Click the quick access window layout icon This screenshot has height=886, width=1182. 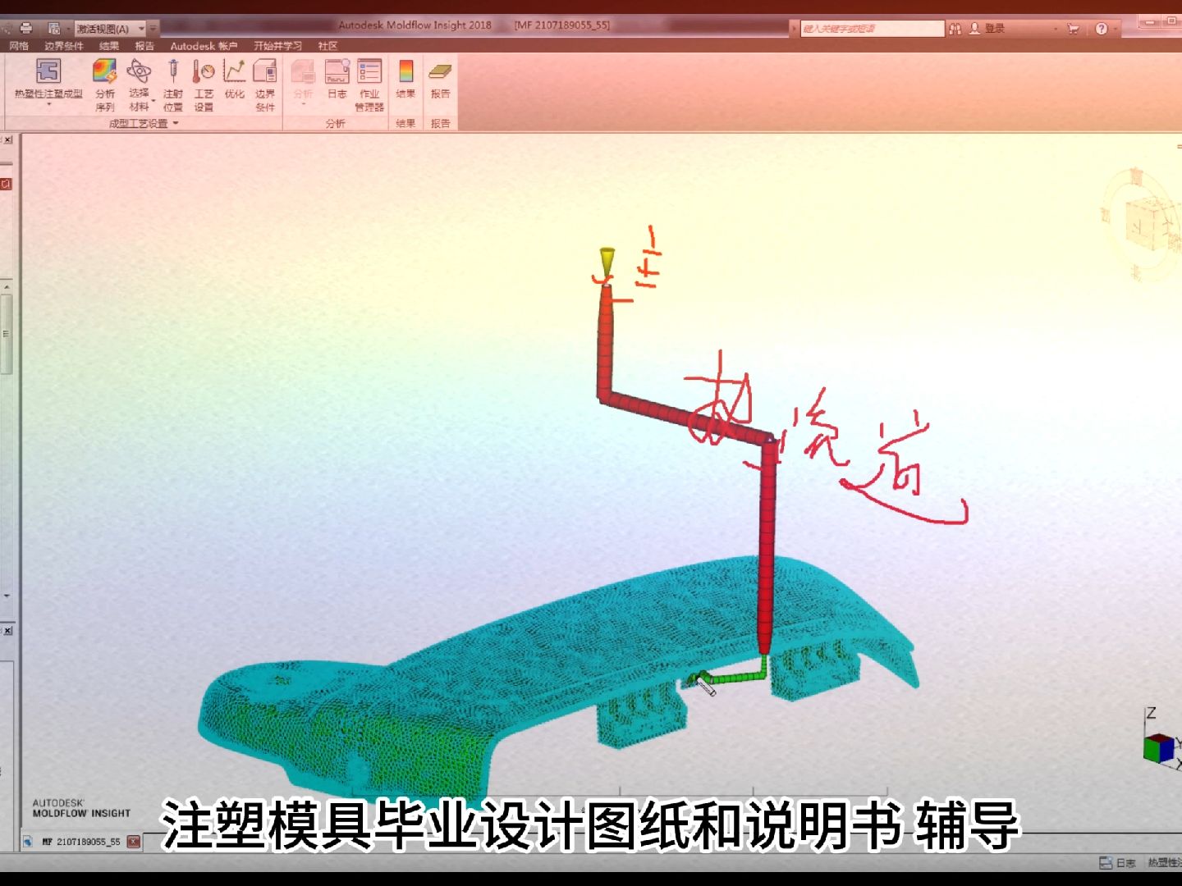coord(53,28)
